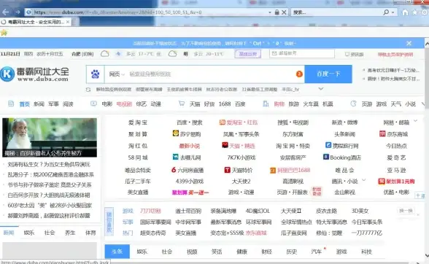Click the first weather cloud icon

(105, 54)
